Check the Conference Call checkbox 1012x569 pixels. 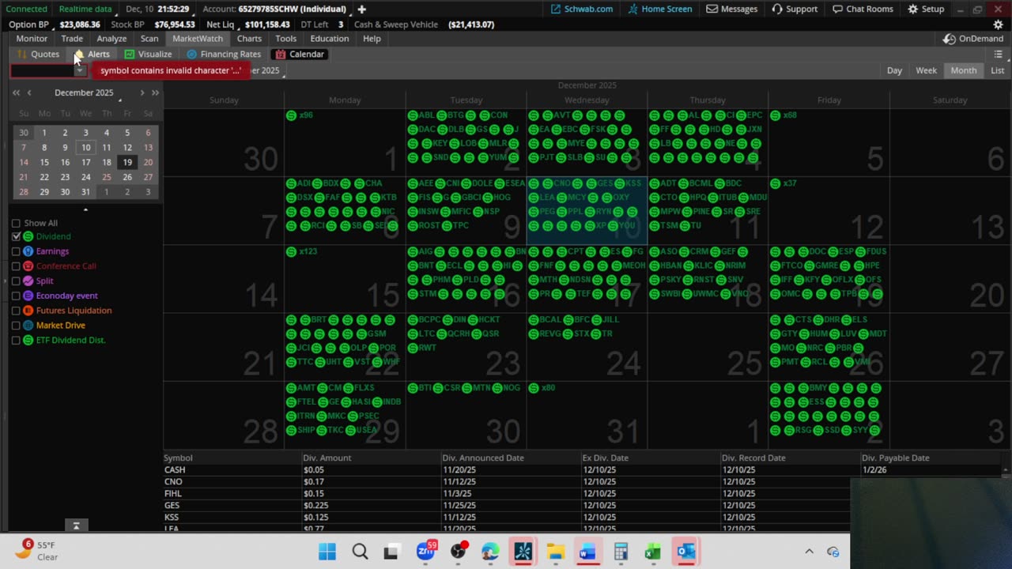[x=16, y=266]
